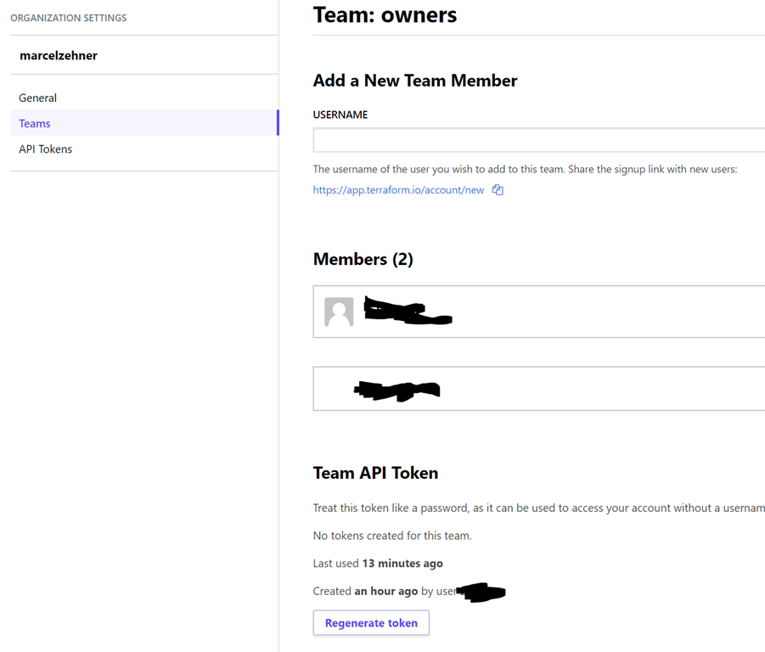Open the General settings page
Image resolution: width=765 pixels, height=652 pixels.
[38, 98]
